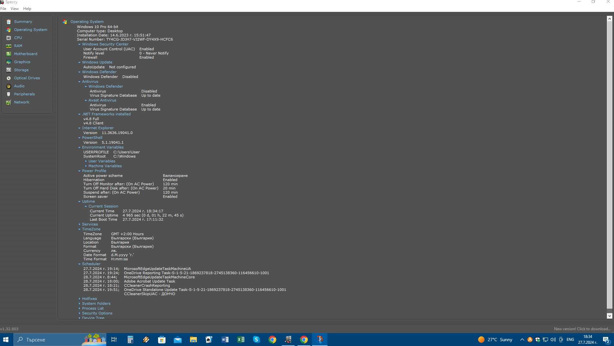Screen dimensions: 614x346
Task: Click New version download notice
Action: [582, 329]
